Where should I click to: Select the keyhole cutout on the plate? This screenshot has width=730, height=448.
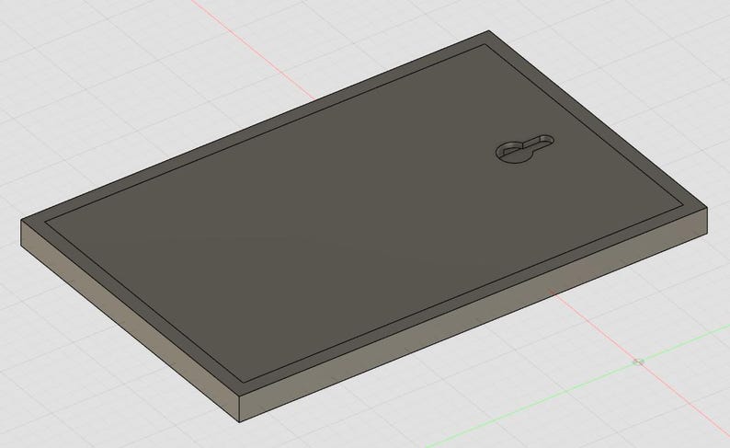click(x=525, y=149)
